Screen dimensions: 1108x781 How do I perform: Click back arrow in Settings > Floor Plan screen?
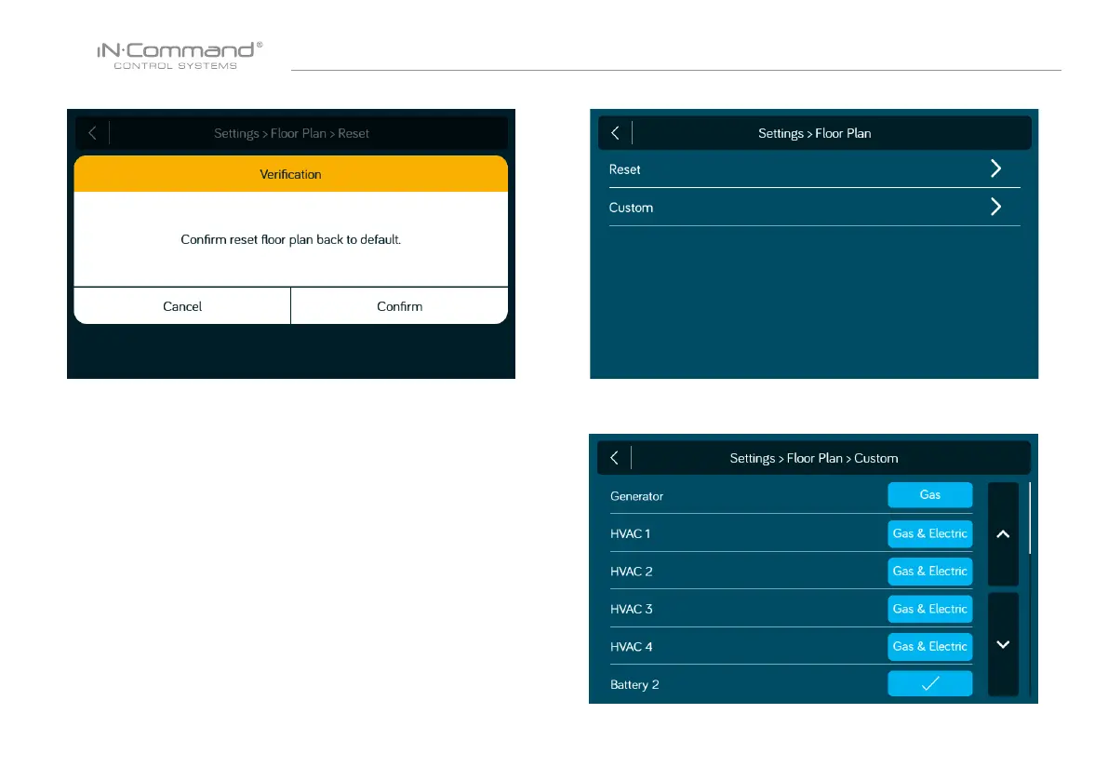pos(615,133)
